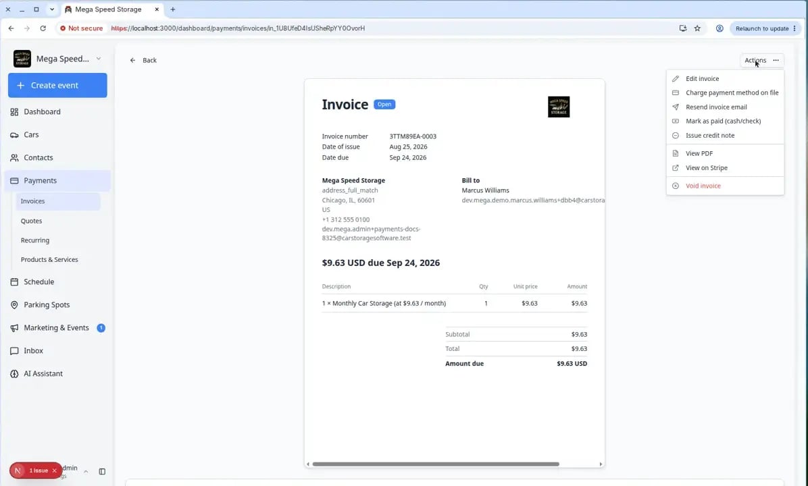Click Relaunch to update button
The width and height of the screenshot is (808, 486).
click(x=765, y=28)
